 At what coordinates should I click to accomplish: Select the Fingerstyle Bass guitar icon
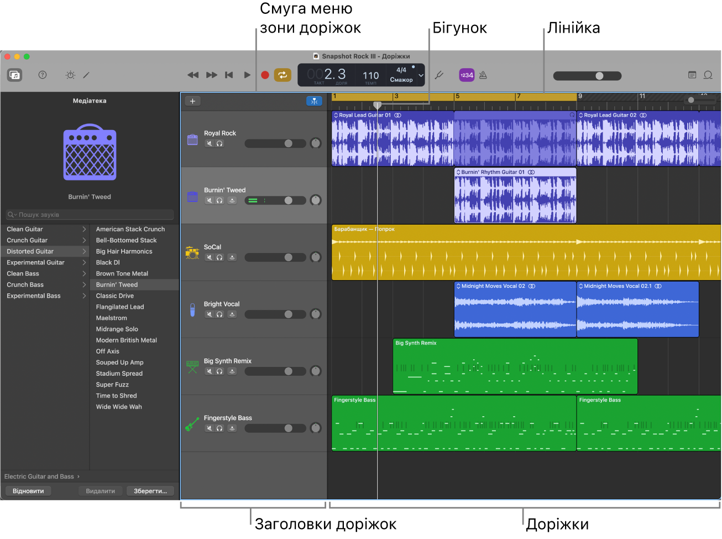click(x=192, y=424)
